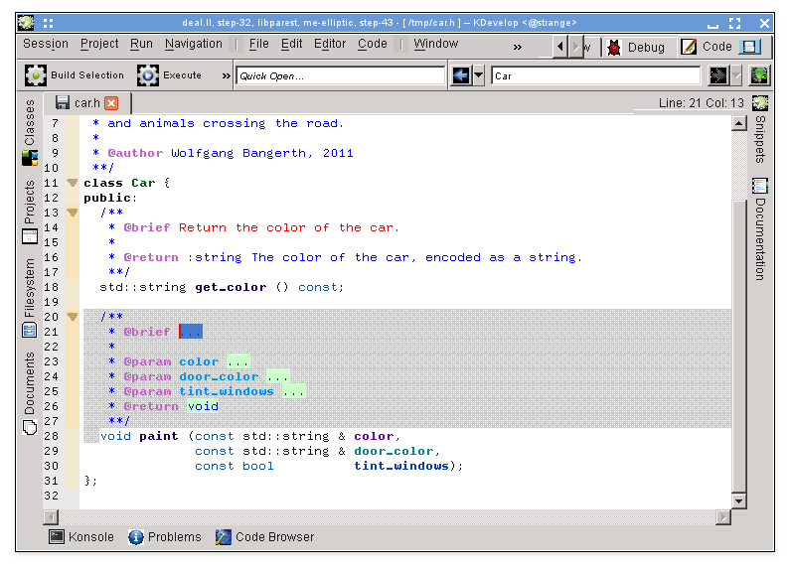Click the vertical scrollbar down arrow
The image size is (790, 570).
point(739,500)
